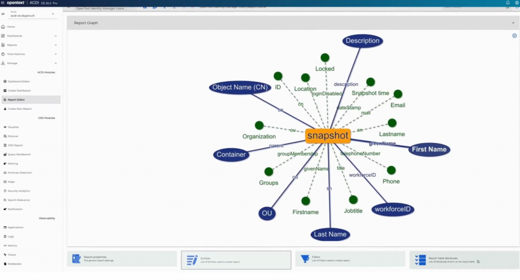Expand the Reports menu chevron
This screenshot has width=520, height=280.
click(x=56, y=45)
